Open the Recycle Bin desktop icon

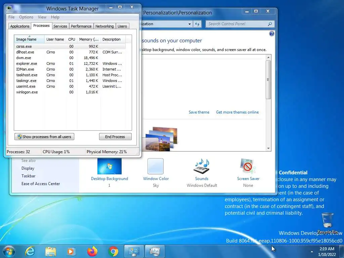pos(328,223)
